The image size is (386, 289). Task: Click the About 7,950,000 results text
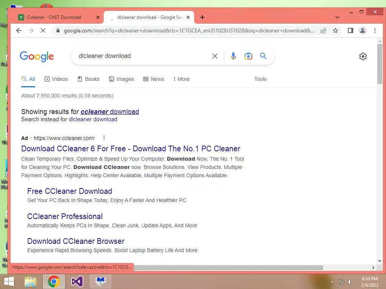67,96
